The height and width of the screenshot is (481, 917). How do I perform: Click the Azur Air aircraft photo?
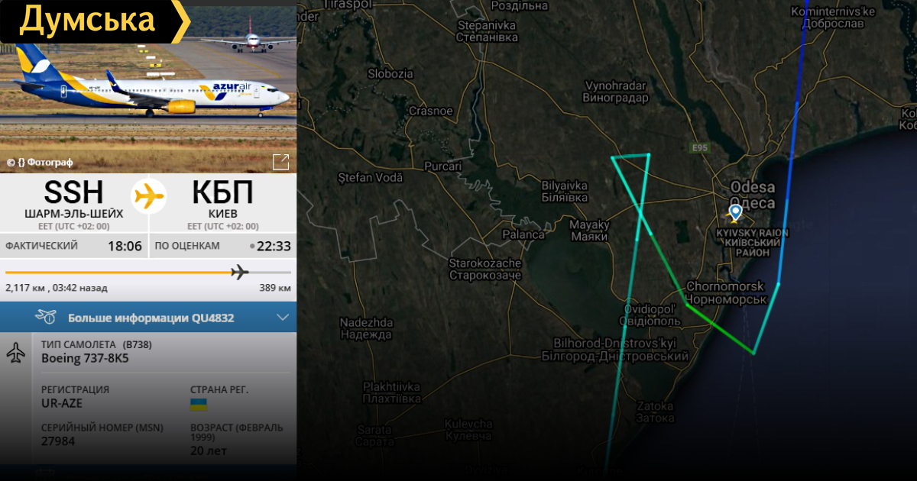pyautogui.click(x=148, y=86)
